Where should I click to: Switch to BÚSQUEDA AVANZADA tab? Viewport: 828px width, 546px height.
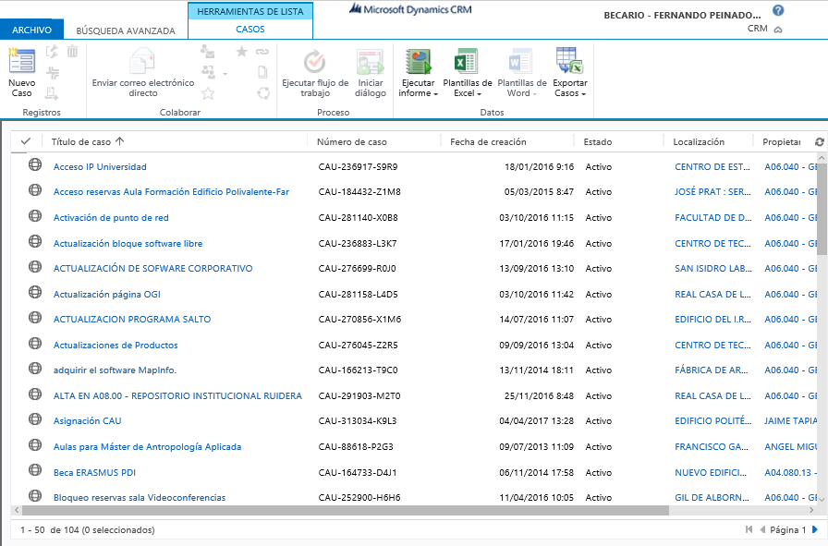coord(126,30)
